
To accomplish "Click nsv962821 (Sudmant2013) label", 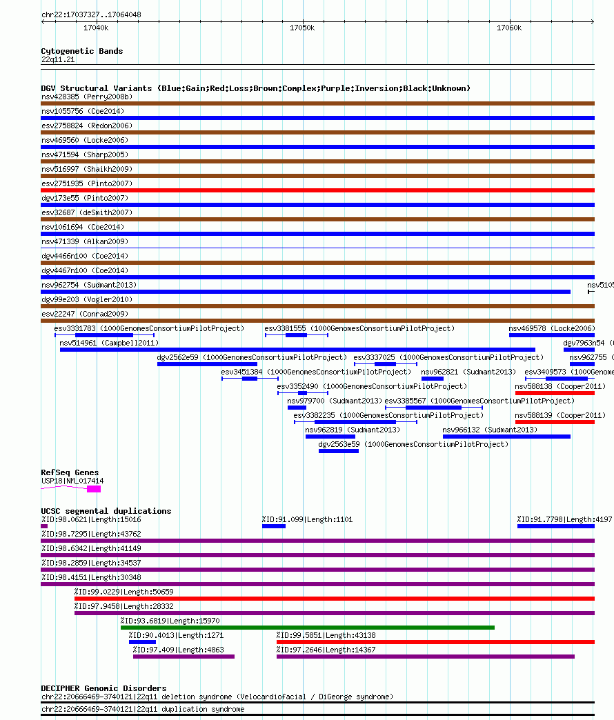I will (x=468, y=372).
